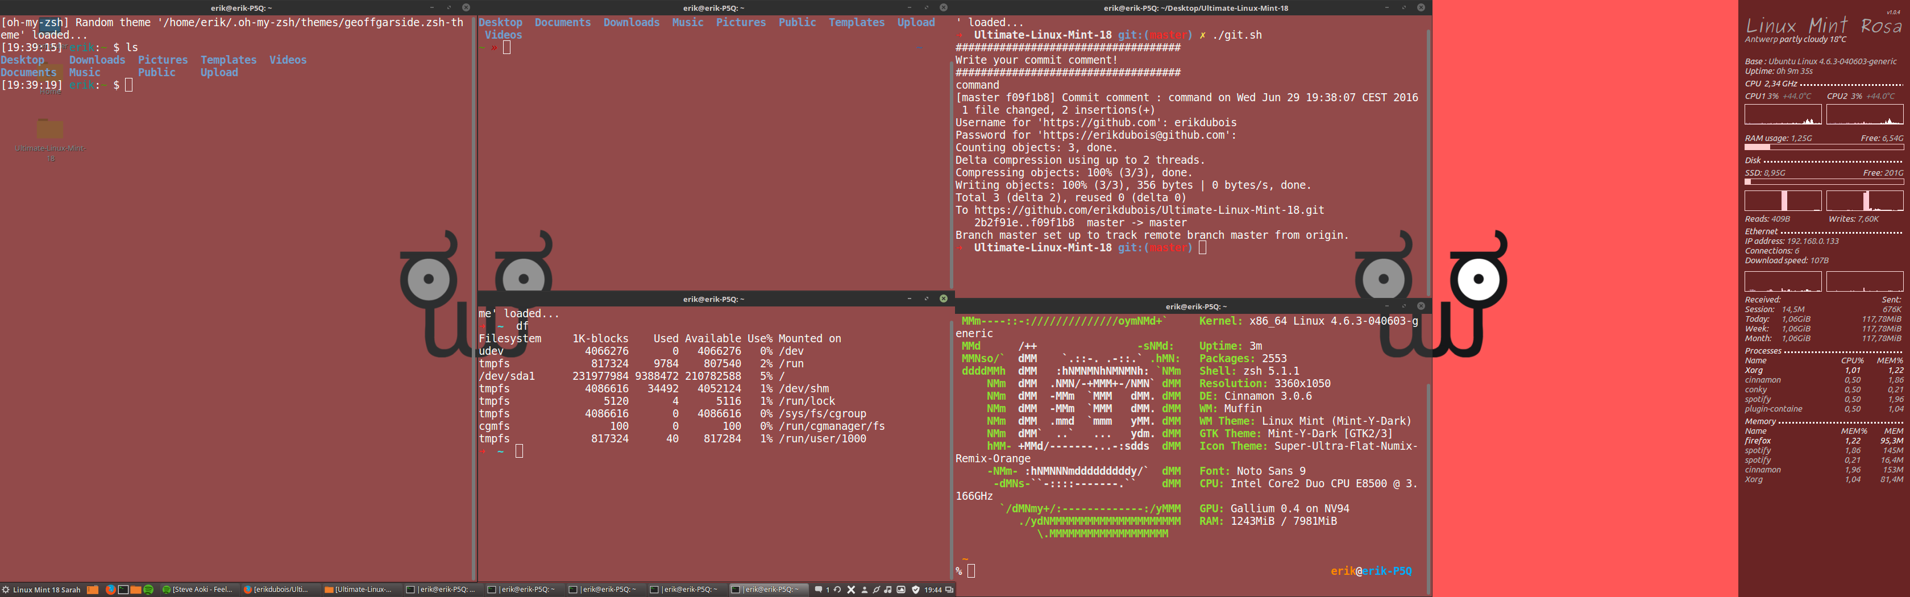The height and width of the screenshot is (597, 1910).
Task: Open the panel clock showing 19:44
Action: coord(933,590)
